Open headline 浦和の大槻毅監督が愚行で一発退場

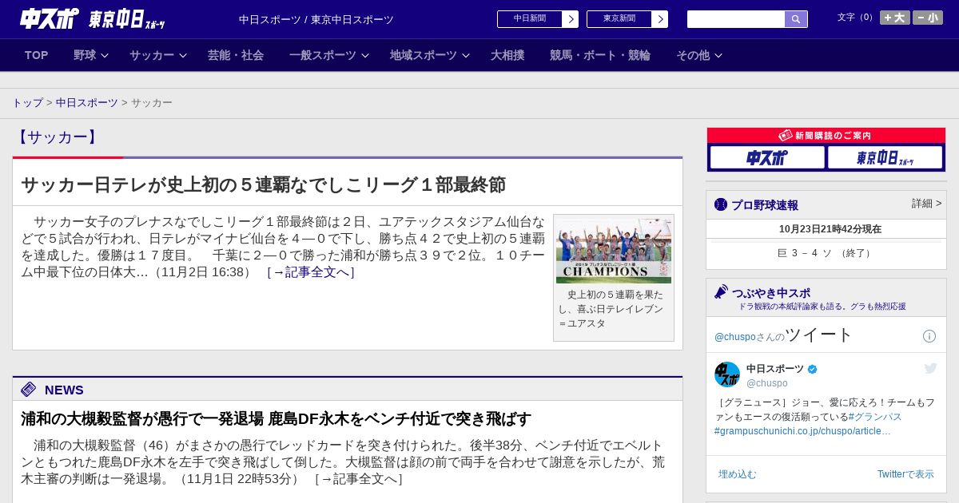(x=276, y=418)
